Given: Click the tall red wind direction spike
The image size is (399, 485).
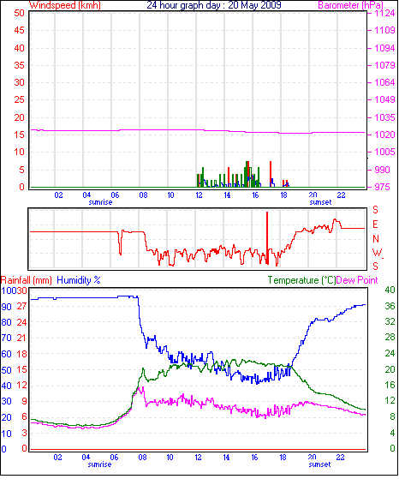Looking at the screenshot, I should click(x=267, y=237).
